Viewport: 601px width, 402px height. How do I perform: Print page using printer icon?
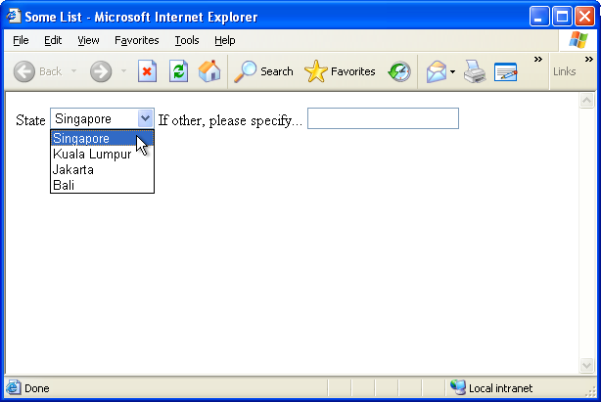(x=475, y=71)
